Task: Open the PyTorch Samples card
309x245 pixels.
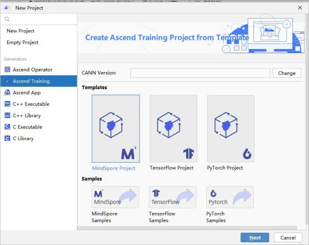Action: coord(230,197)
